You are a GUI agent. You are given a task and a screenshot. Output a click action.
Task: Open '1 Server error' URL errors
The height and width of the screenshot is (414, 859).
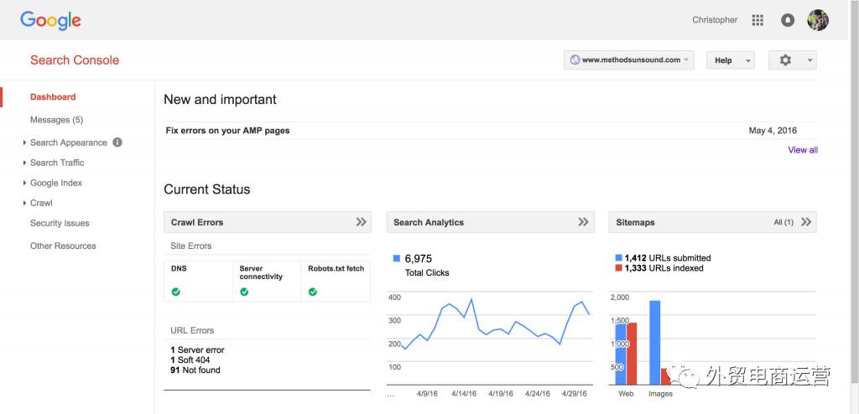click(x=198, y=350)
